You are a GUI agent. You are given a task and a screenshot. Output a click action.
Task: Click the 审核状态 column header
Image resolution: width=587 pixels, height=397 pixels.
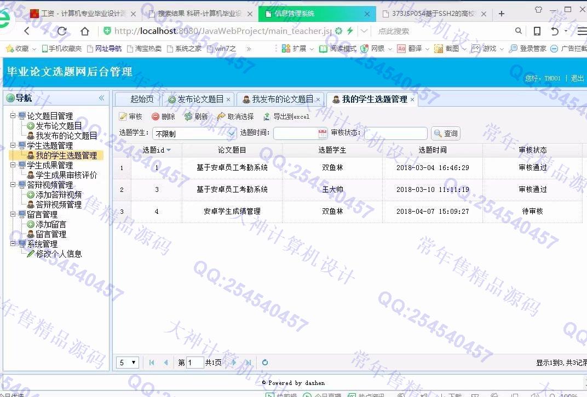[533, 150]
